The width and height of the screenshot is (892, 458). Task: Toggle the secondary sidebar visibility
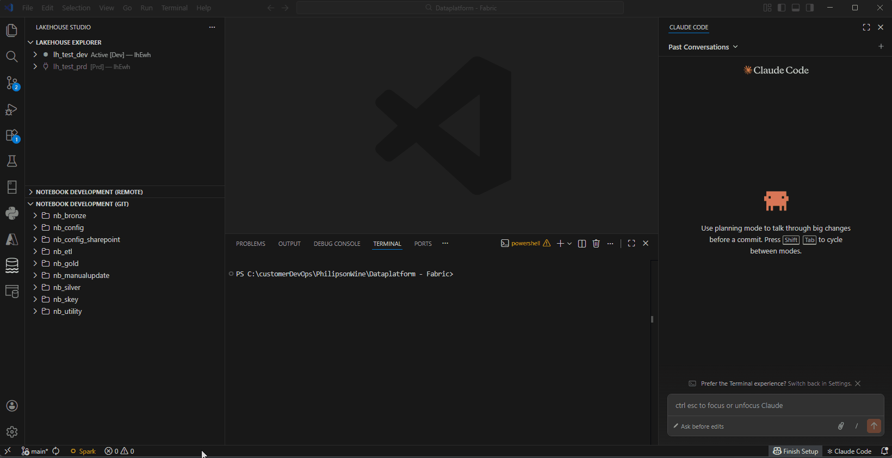810,8
